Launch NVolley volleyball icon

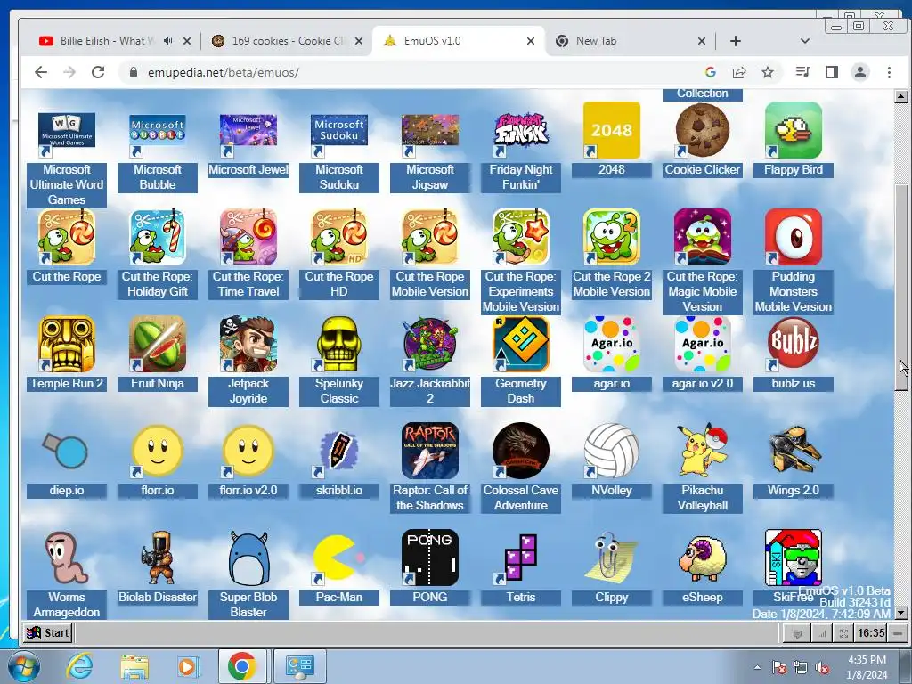(x=611, y=452)
